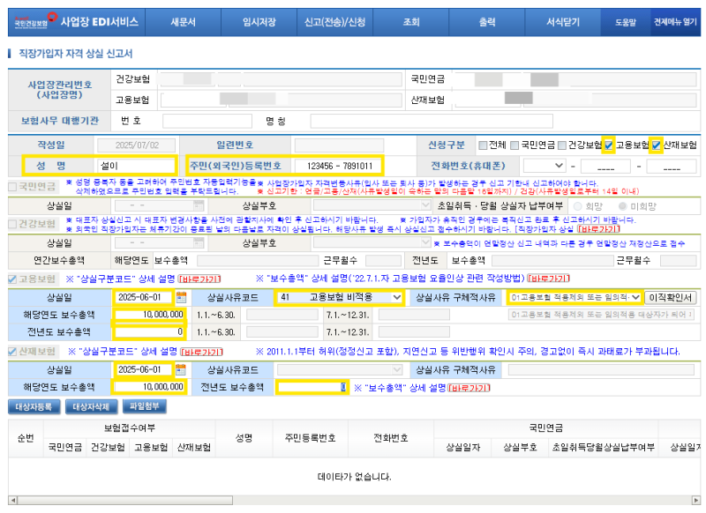The width and height of the screenshot is (706, 513).
Task: Click the 고용보험 상실일 date field 2025-06-01
Action: (144, 297)
